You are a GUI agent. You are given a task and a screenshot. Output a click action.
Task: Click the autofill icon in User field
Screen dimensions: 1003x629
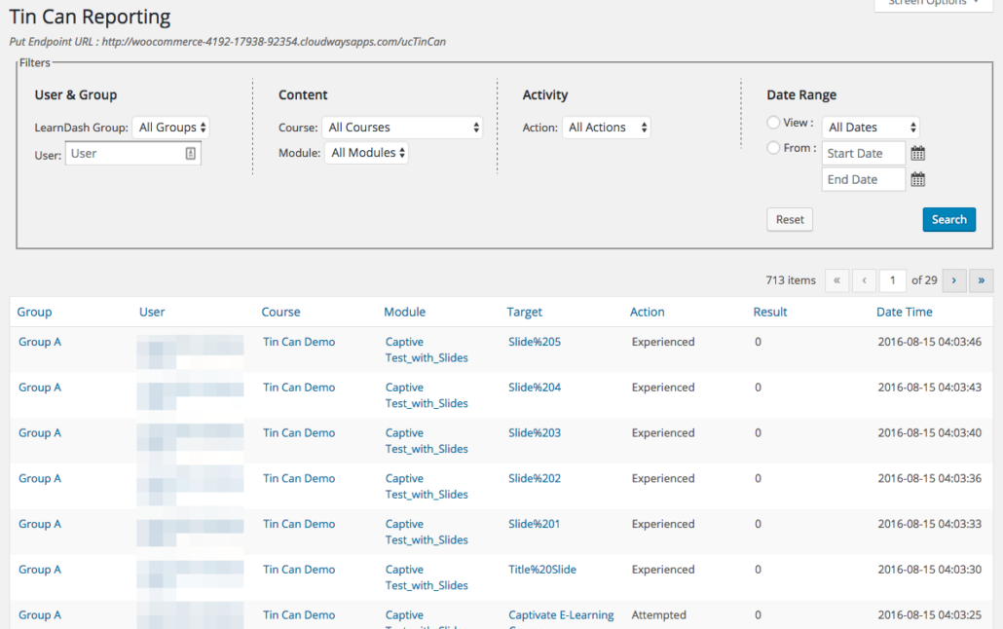190,154
